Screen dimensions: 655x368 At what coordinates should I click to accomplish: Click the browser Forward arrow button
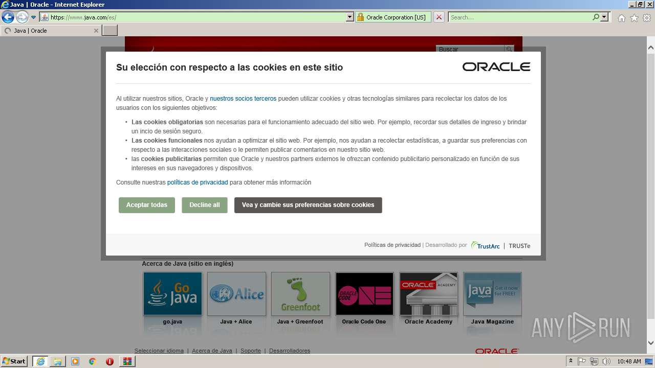(x=22, y=17)
